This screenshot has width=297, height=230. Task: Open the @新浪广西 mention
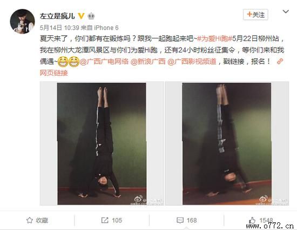click(x=148, y=62)
